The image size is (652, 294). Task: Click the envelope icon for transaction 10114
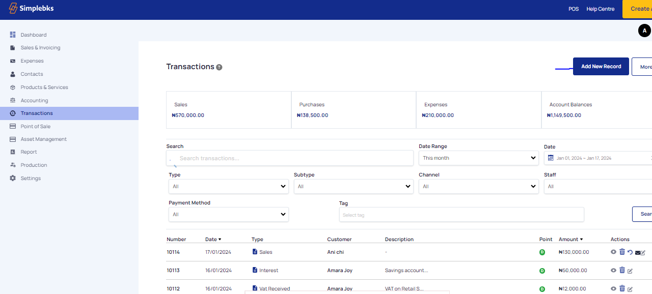(x=637, y=253)
